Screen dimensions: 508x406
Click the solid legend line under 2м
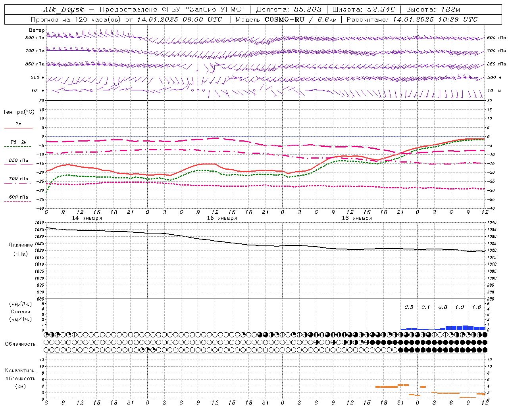[18, 128]
